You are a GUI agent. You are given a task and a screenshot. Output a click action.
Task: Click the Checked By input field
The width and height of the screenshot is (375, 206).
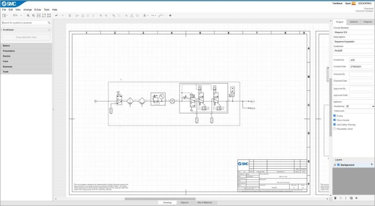(x=361, y=74)
